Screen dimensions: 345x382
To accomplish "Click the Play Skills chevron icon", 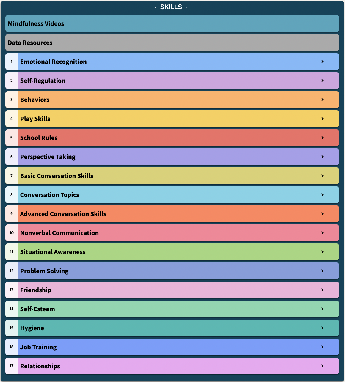I will tap(322, 119).
